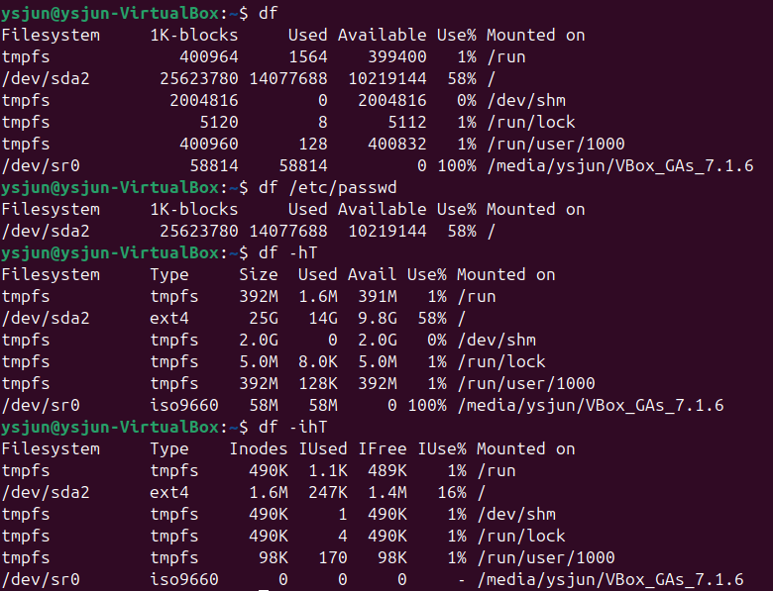
Task: Click the Used value 8.0K
Action: click(x=318, y=362)
